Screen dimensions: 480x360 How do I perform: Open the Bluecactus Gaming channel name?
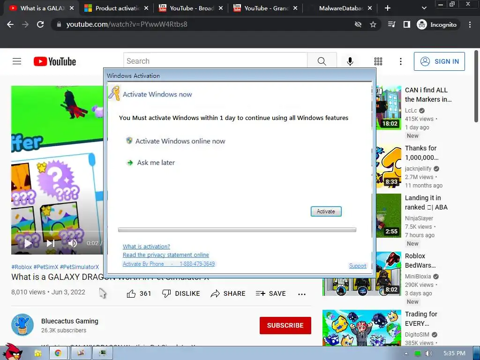click(70, 321)
